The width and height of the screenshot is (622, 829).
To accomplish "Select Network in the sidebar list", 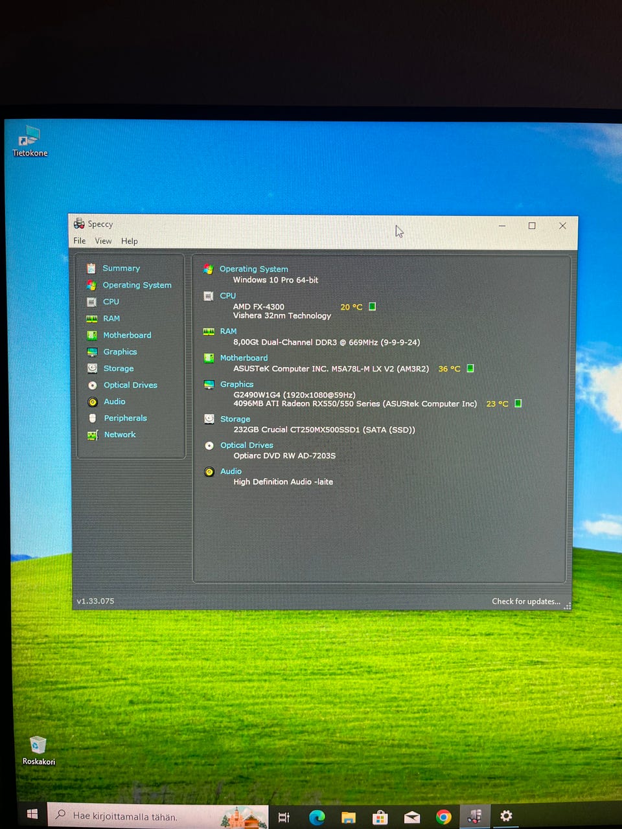I will pos(120,435).
